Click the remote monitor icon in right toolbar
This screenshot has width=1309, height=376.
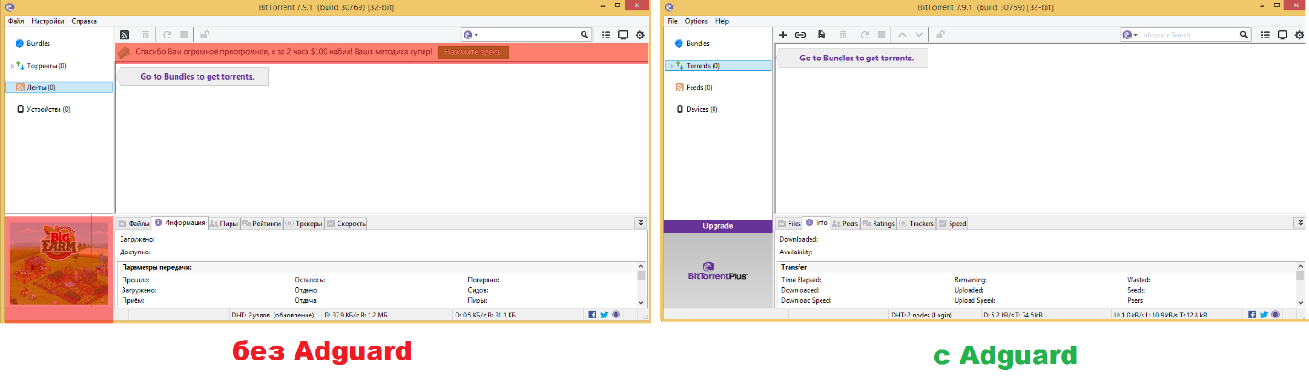pyautogui.click(x=1282, y=35)
